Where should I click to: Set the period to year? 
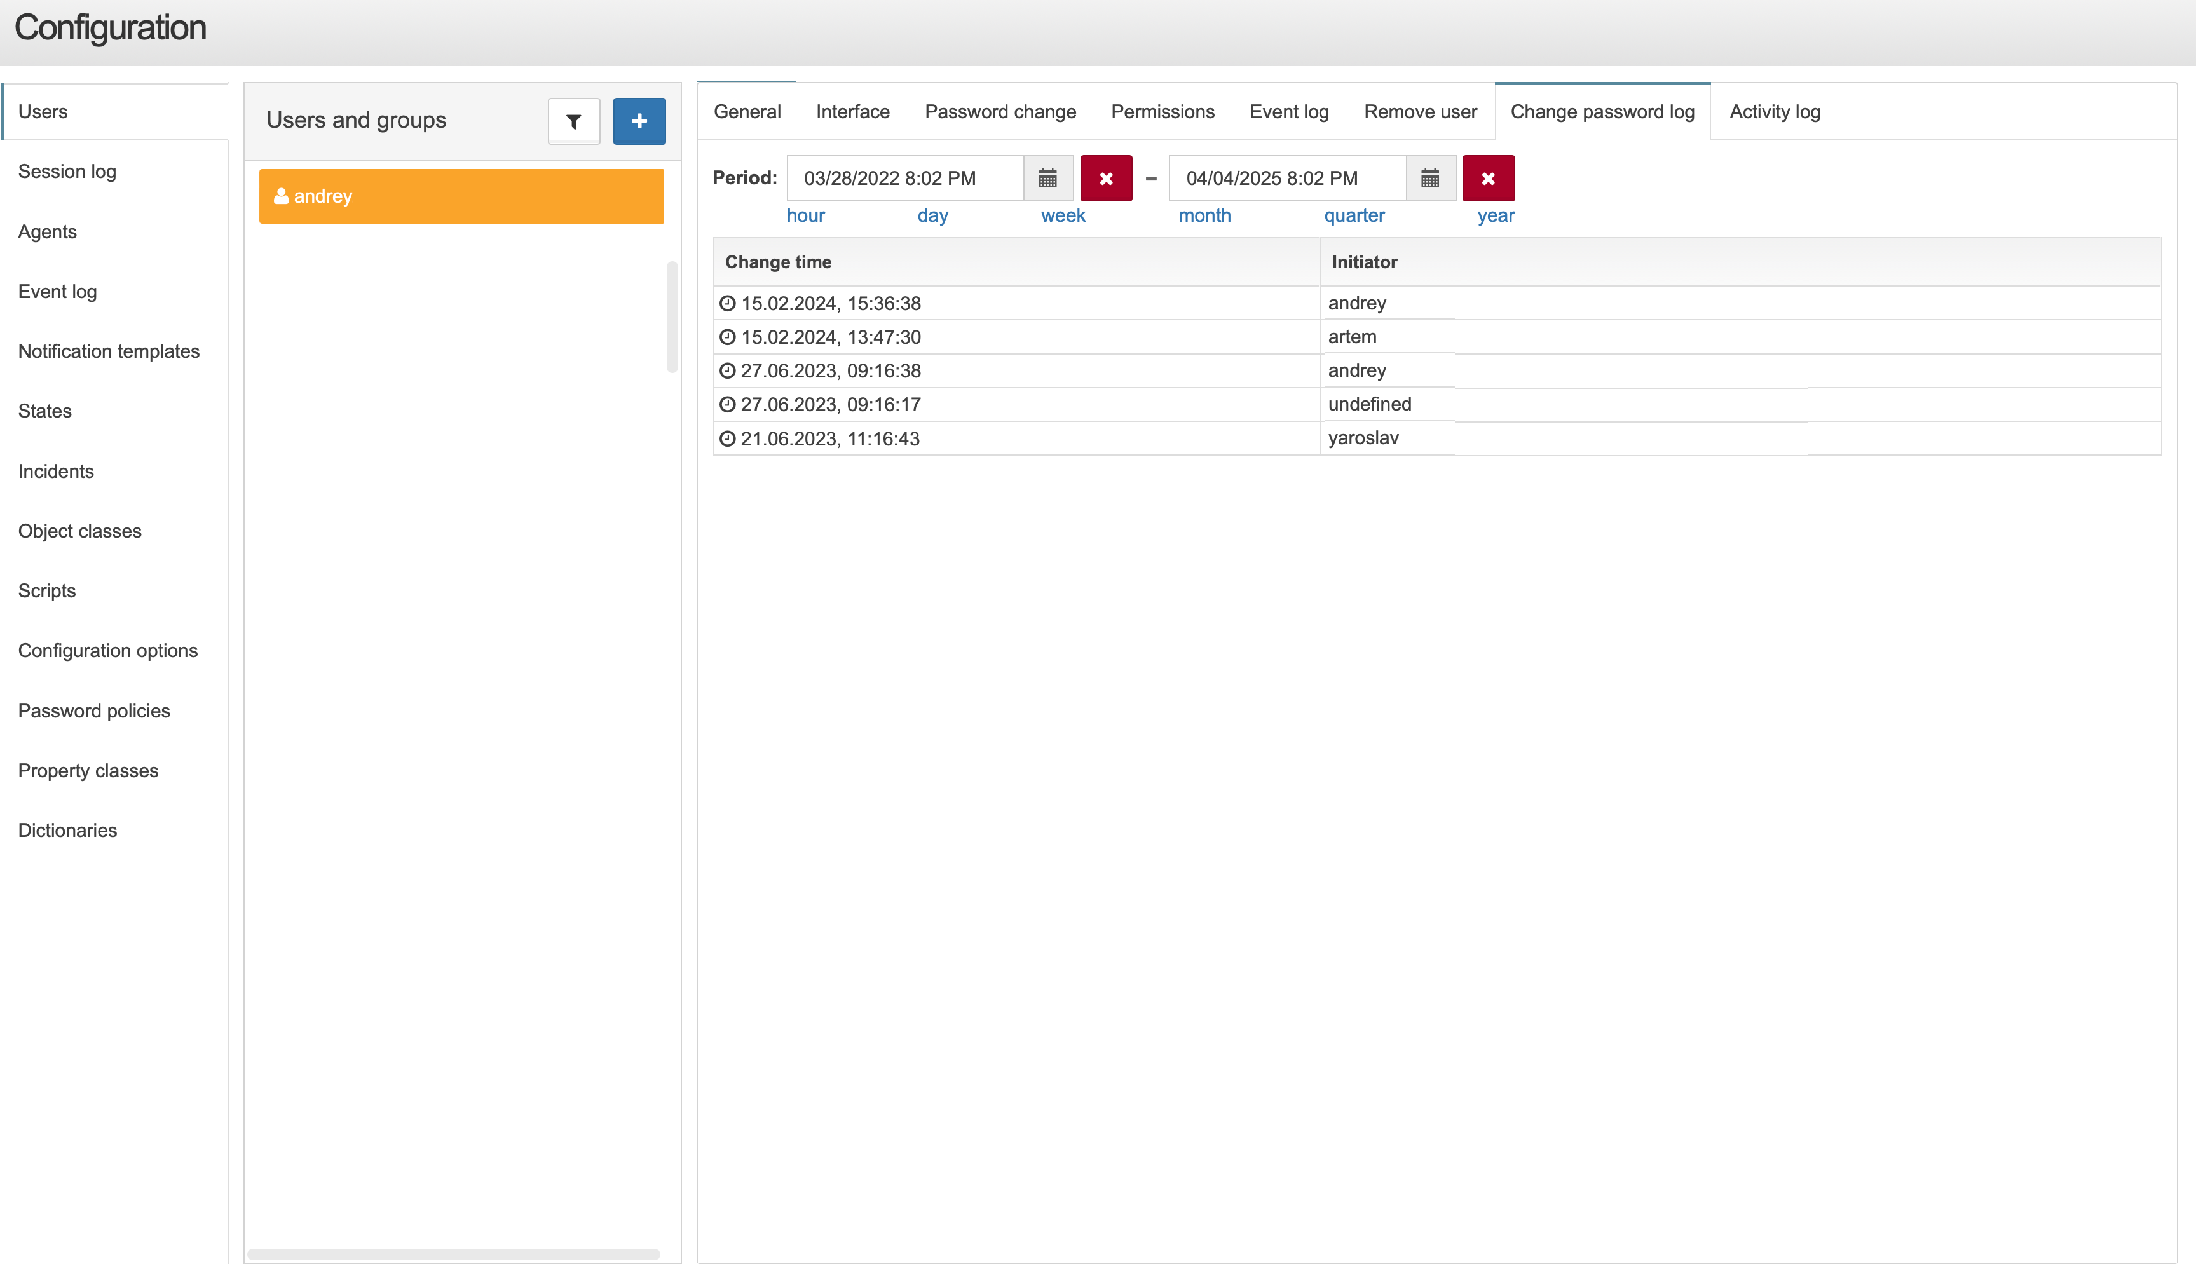coord(1496,215)
